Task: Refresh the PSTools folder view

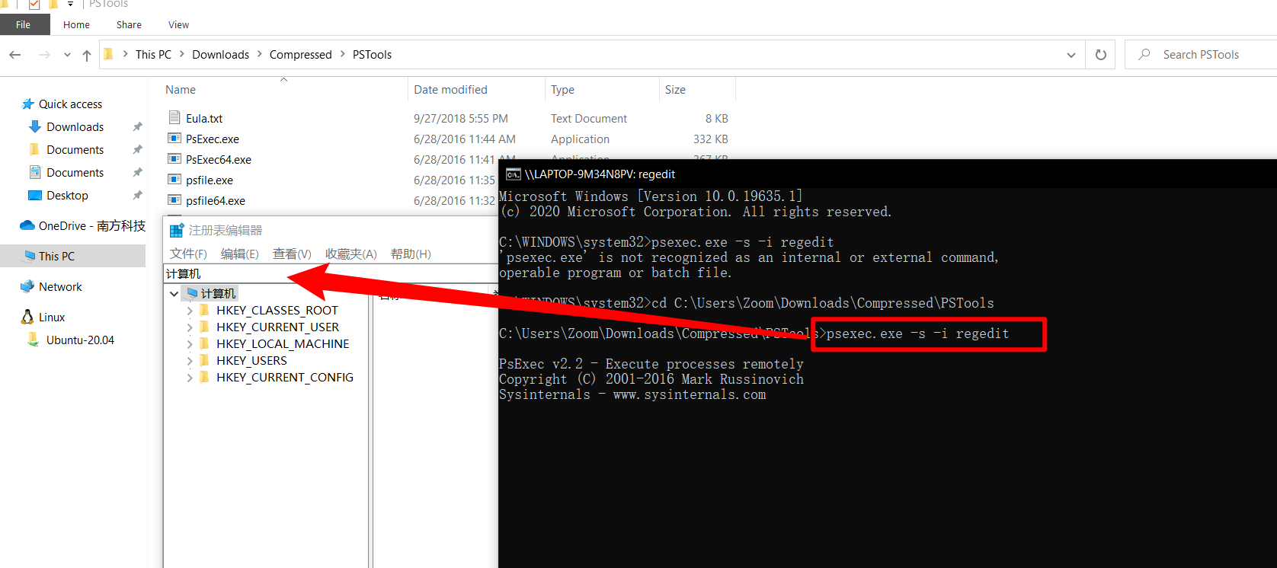Action: click(1100, 55)
